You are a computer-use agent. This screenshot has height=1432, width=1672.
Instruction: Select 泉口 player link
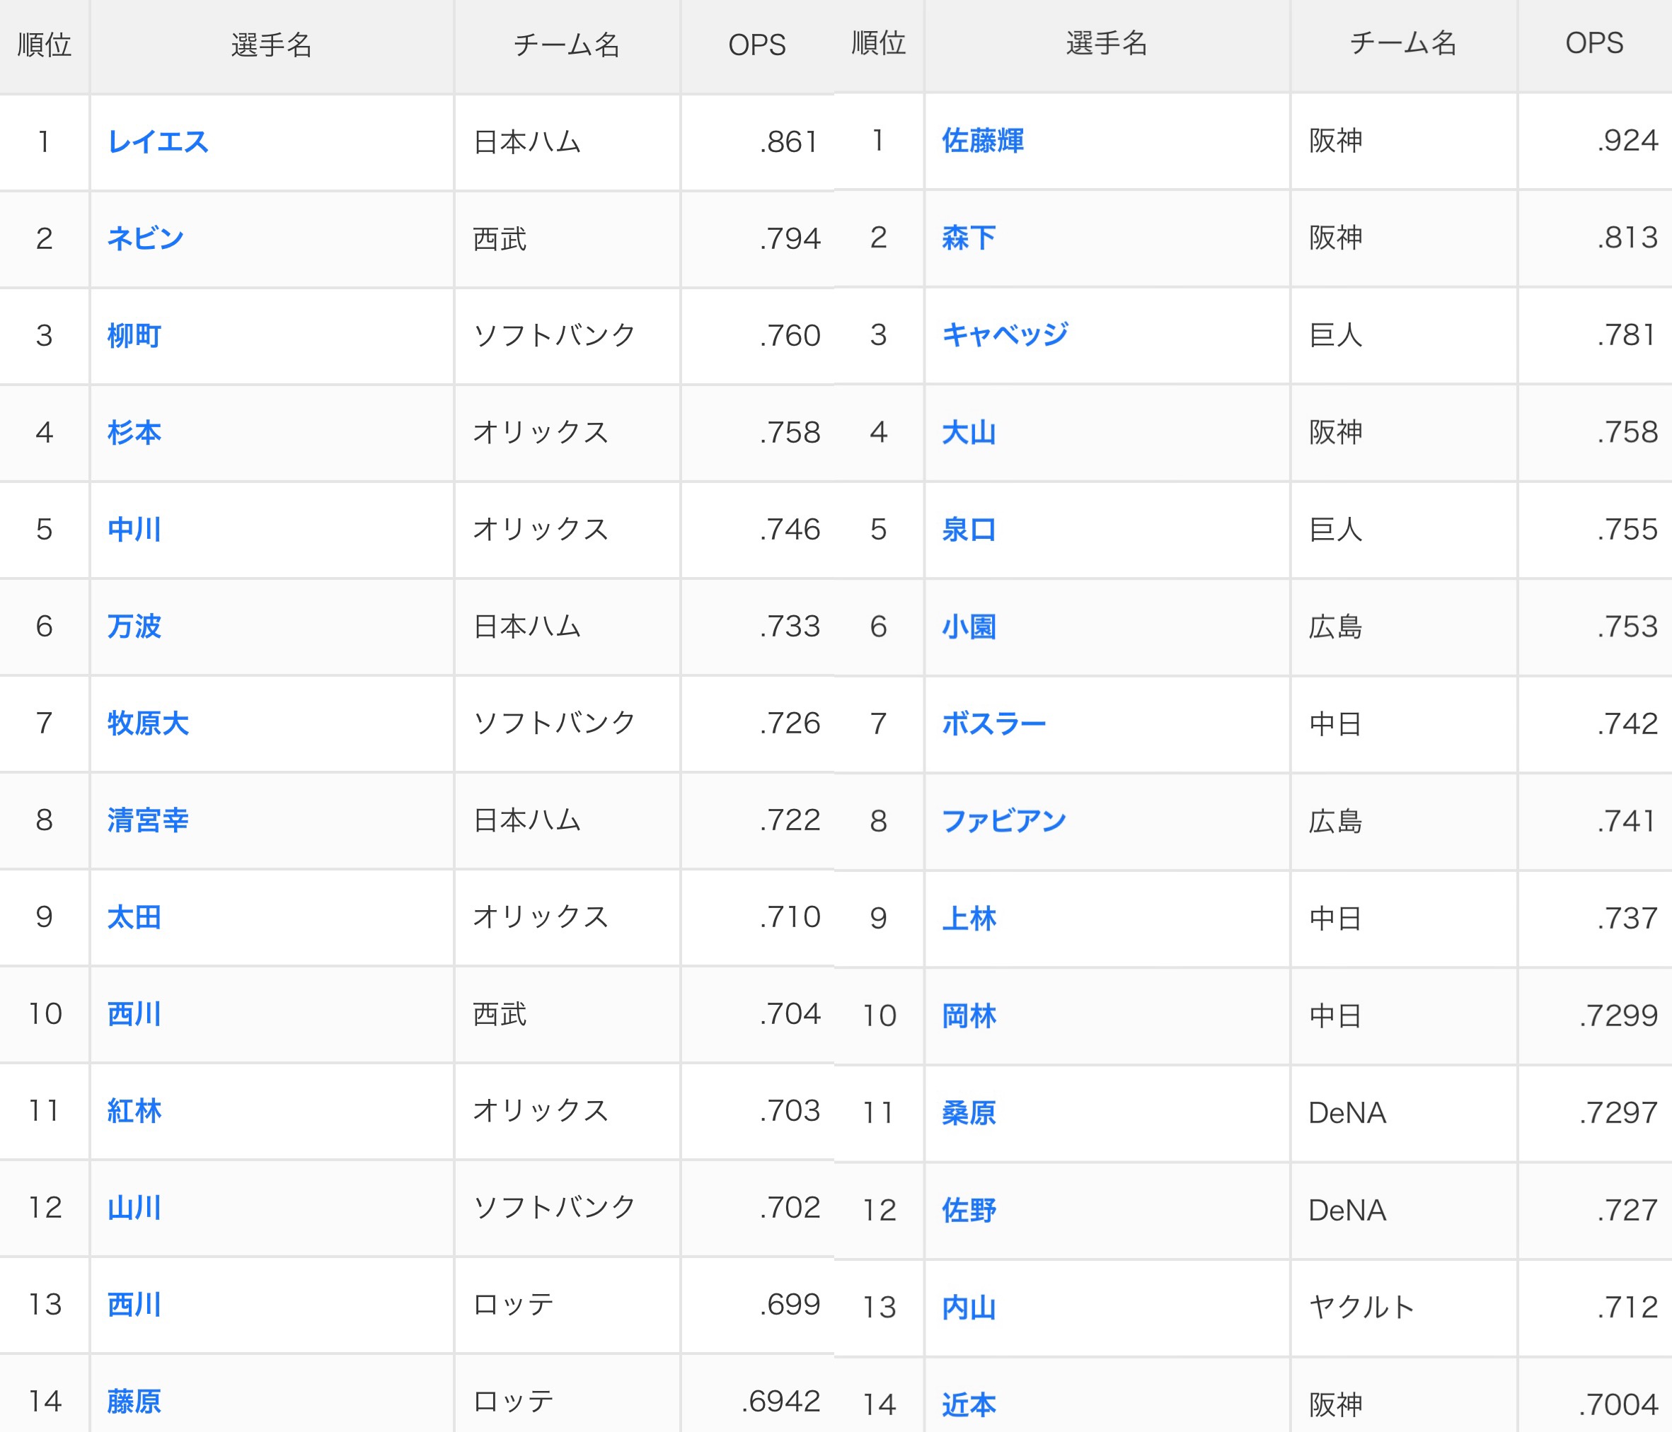click(969, 530)
